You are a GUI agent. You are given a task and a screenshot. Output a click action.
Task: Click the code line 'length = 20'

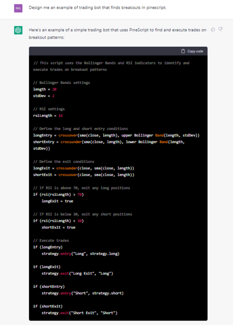click(45, 89)
